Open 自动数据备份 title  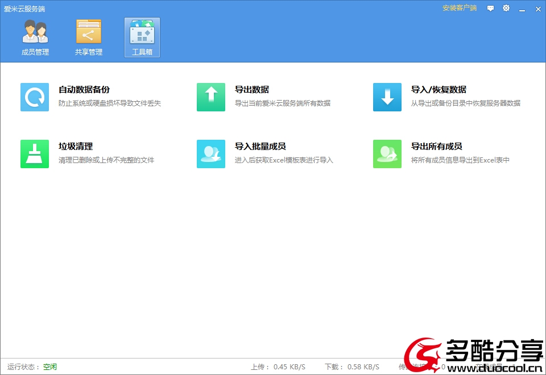84,90
